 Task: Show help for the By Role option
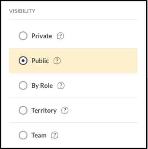tap(61, 86)
